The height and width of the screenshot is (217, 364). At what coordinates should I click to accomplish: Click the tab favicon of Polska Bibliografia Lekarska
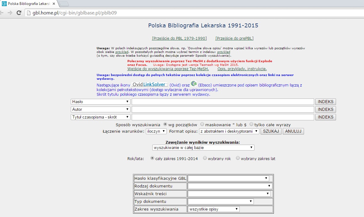click(4, 4)
